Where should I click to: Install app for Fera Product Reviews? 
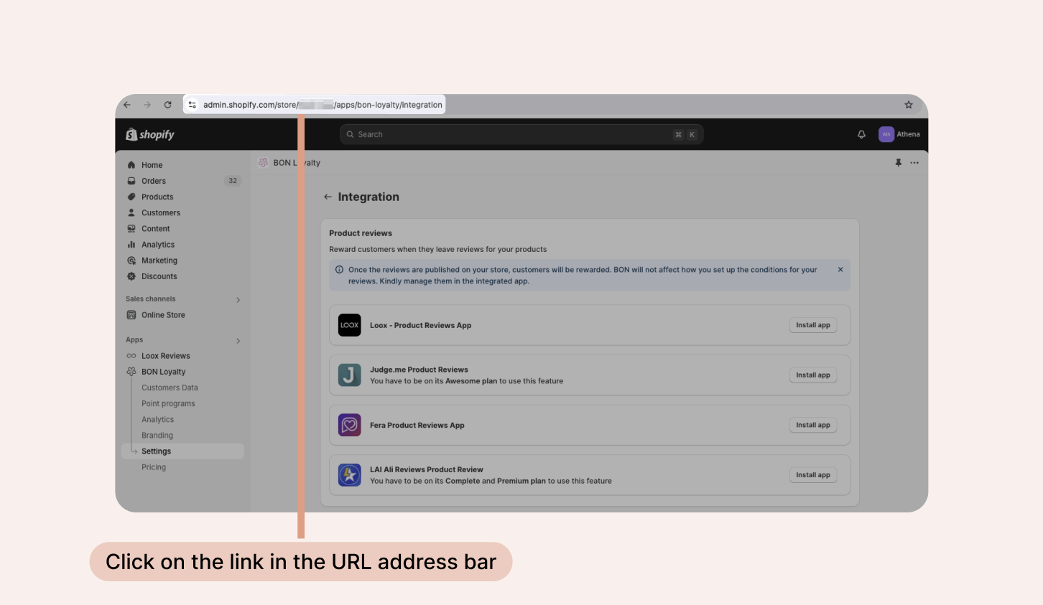[813, 425]
